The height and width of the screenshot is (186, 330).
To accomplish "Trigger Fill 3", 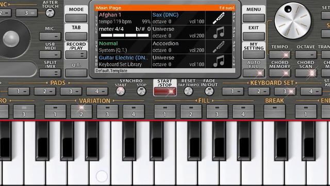I will (217, 112).
